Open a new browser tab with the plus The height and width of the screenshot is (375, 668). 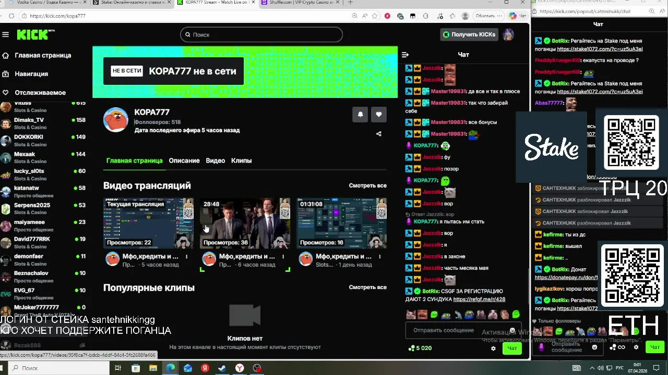(x=350, y=3)
